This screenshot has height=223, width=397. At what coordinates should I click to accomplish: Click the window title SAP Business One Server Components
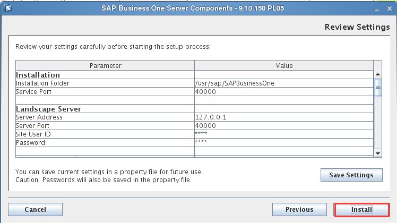(193, 8)
